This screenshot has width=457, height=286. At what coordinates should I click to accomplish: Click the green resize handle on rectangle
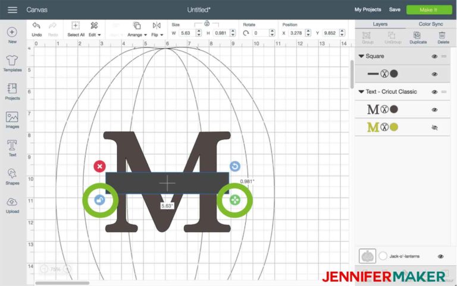[235, 200]
